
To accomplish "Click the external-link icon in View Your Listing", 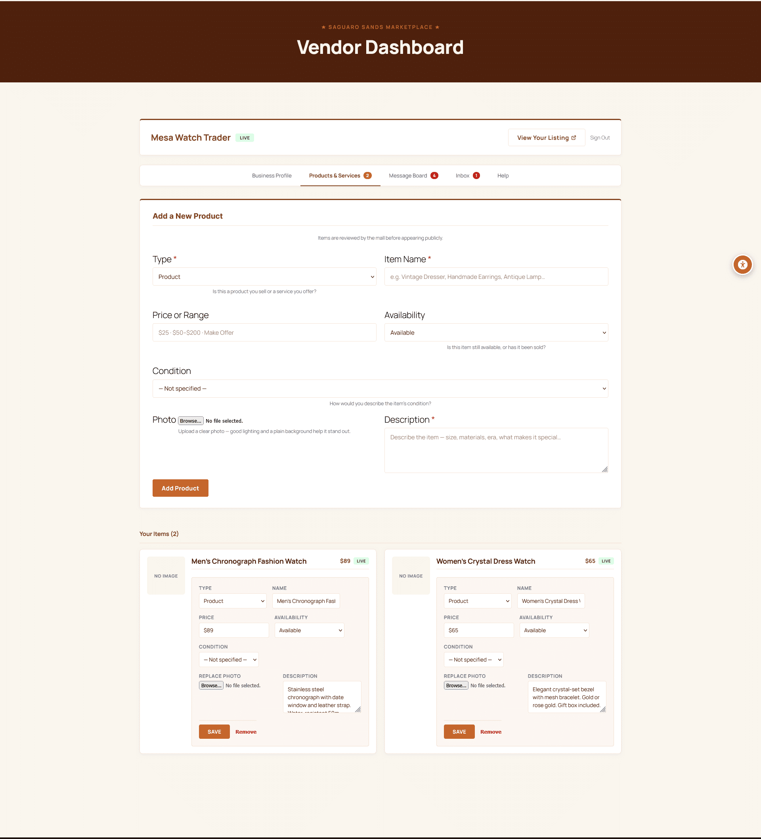I will [x=574, y=138].
